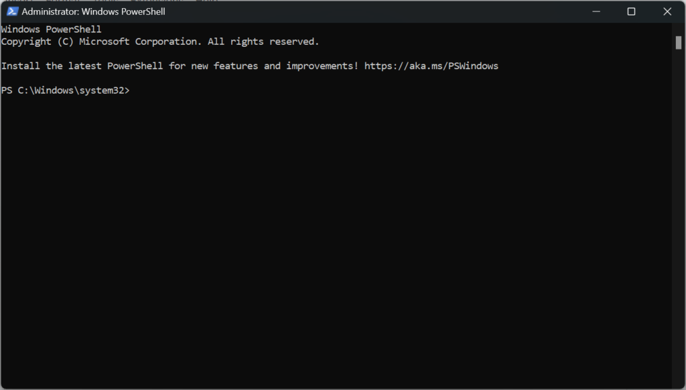Click the 'Windows PowerShell' header line

pyautogui.click(x=51, y=29)
